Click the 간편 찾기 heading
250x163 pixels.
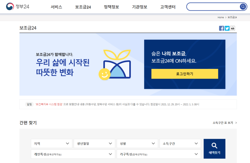(x=28, y=123)
